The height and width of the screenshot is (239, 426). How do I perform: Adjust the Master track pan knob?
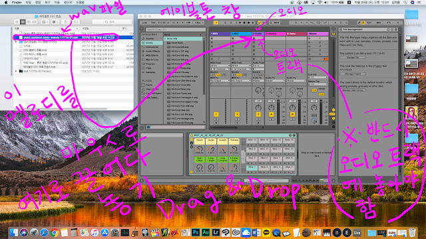[314, 108]
